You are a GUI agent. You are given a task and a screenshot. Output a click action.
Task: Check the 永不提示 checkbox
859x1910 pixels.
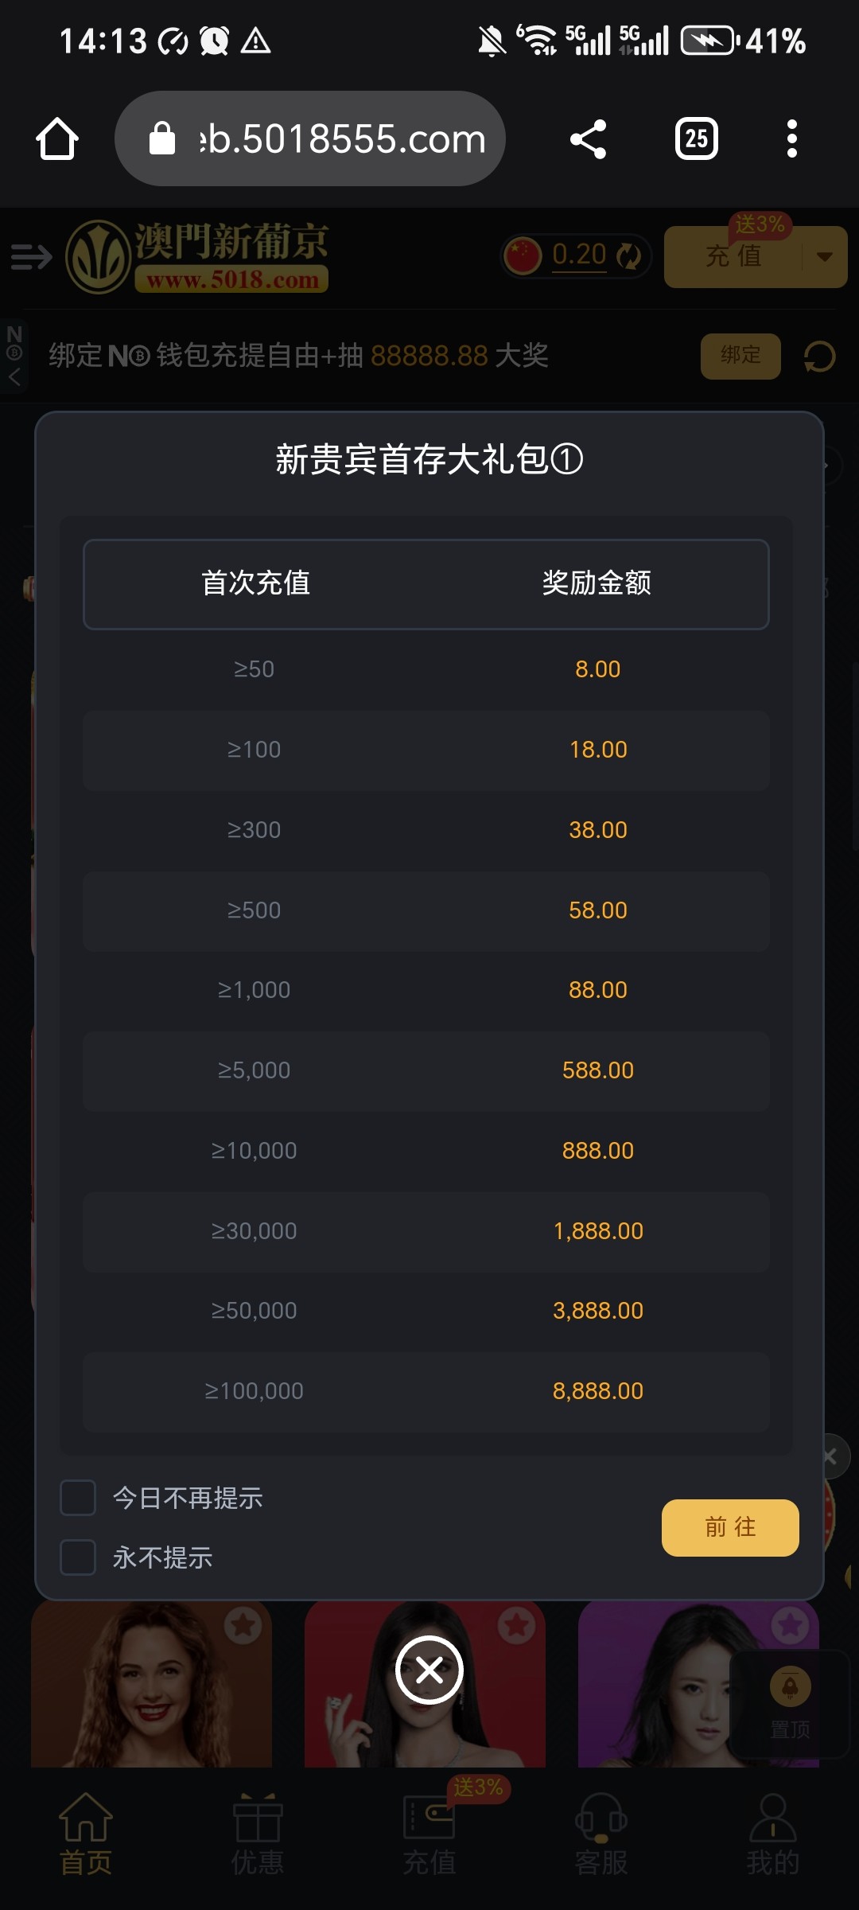tap(78, 1557)
